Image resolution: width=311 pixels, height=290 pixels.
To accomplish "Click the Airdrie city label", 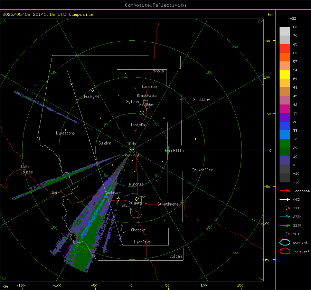I will (136, 184).
